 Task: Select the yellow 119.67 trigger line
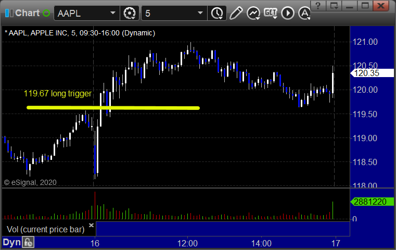point(113,108)
